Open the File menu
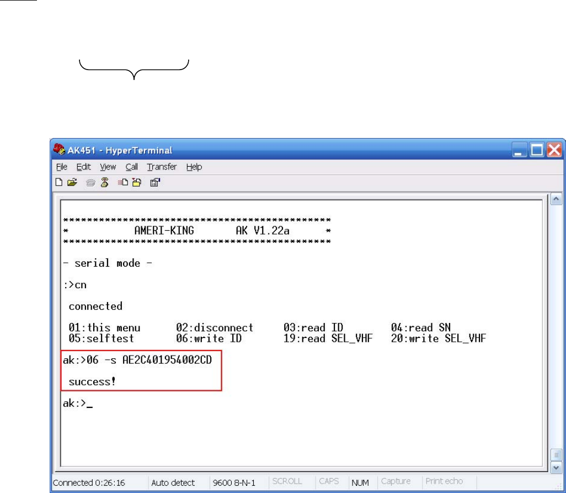 click(x=61, y=167)
